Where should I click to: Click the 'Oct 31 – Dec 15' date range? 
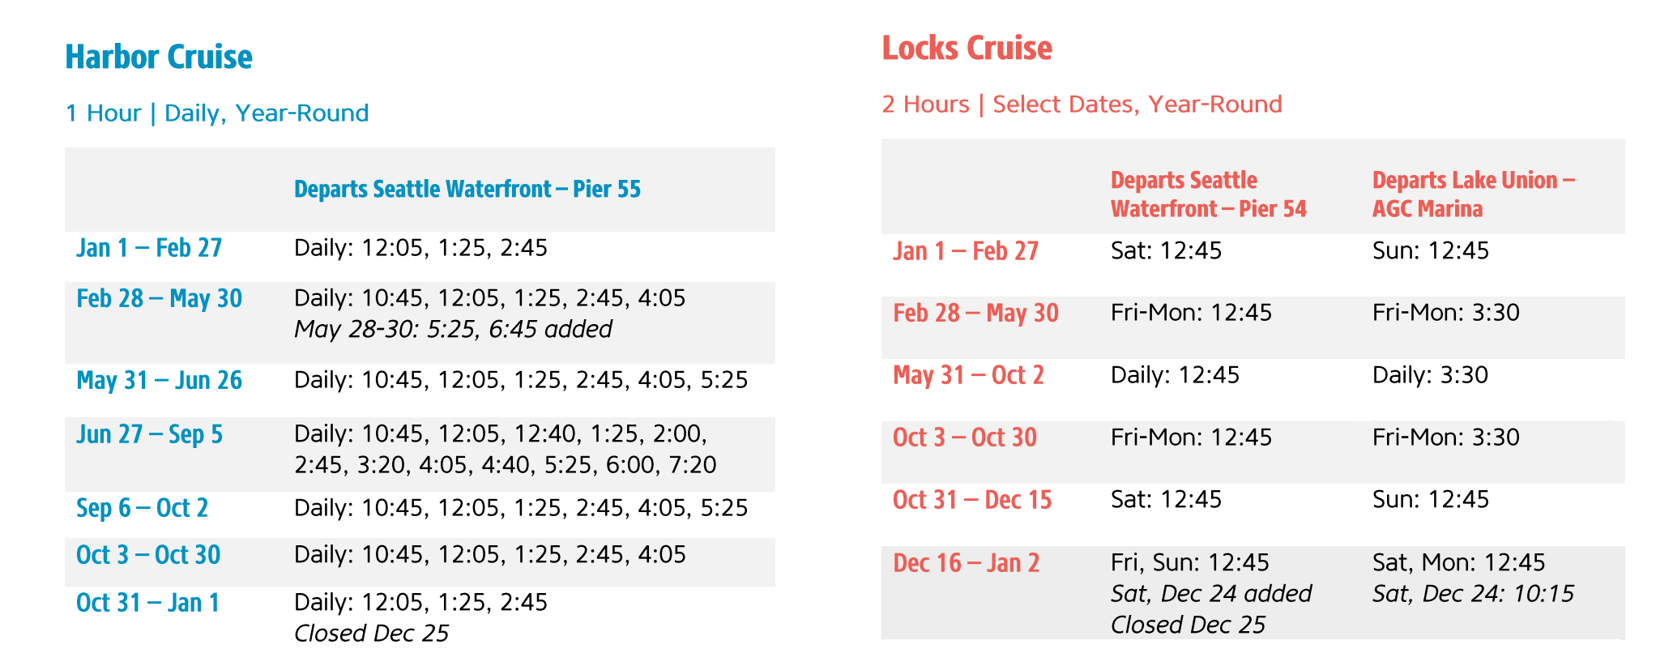pyautogui.click(x=971, y=501)
